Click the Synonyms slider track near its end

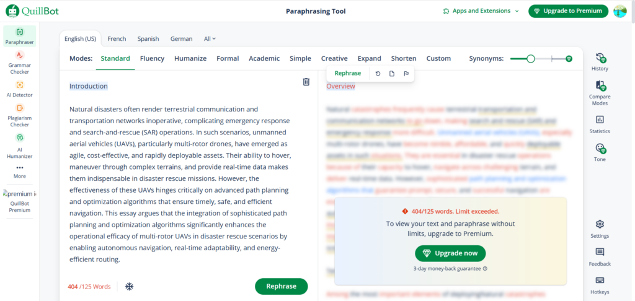559,59
